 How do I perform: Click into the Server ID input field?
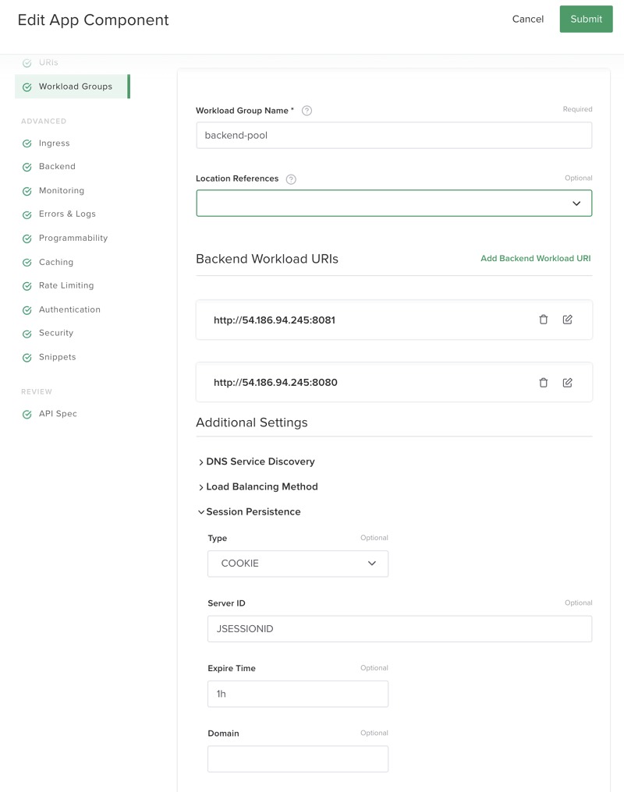(x=399, y=629)
